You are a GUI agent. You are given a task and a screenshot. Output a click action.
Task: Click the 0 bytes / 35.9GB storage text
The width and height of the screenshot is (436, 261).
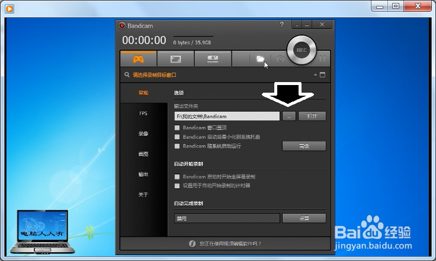192,43
